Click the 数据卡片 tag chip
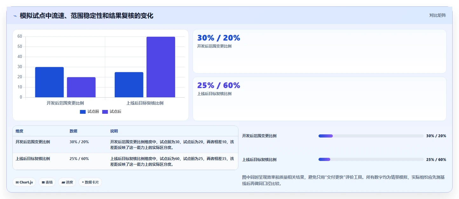The height and width of the screenshot is (199, 459). [90, 182]
